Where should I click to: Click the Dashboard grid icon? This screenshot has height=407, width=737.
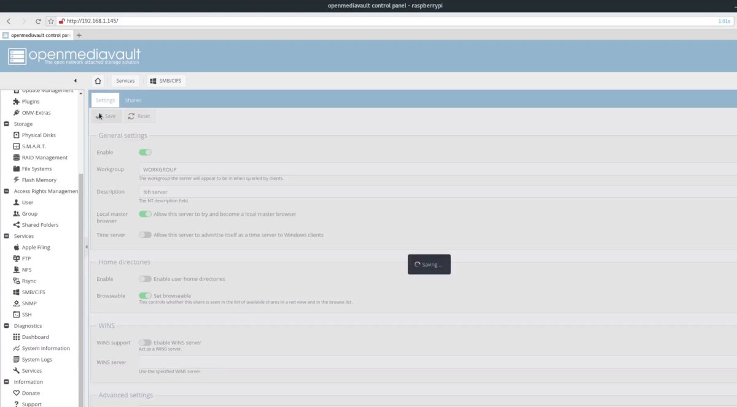point(17,337)
